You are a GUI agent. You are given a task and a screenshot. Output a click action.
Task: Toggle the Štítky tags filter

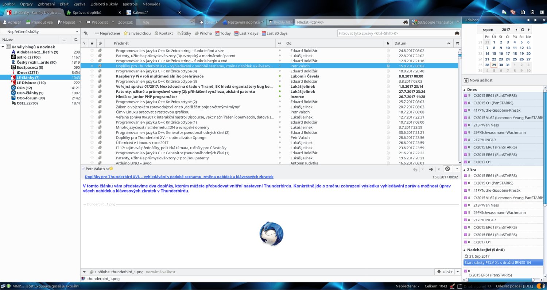click(184, 33)
